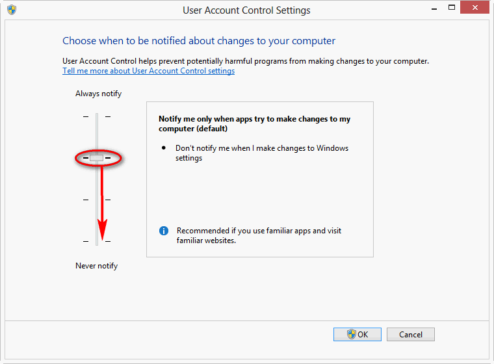Click 'Notify me only when apps try' heading
Image resolution: width=494 pixels, height=364 pixels.
254,123
